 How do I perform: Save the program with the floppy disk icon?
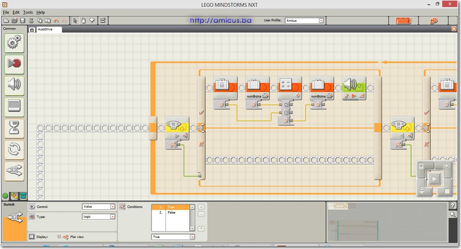(23, 20)
